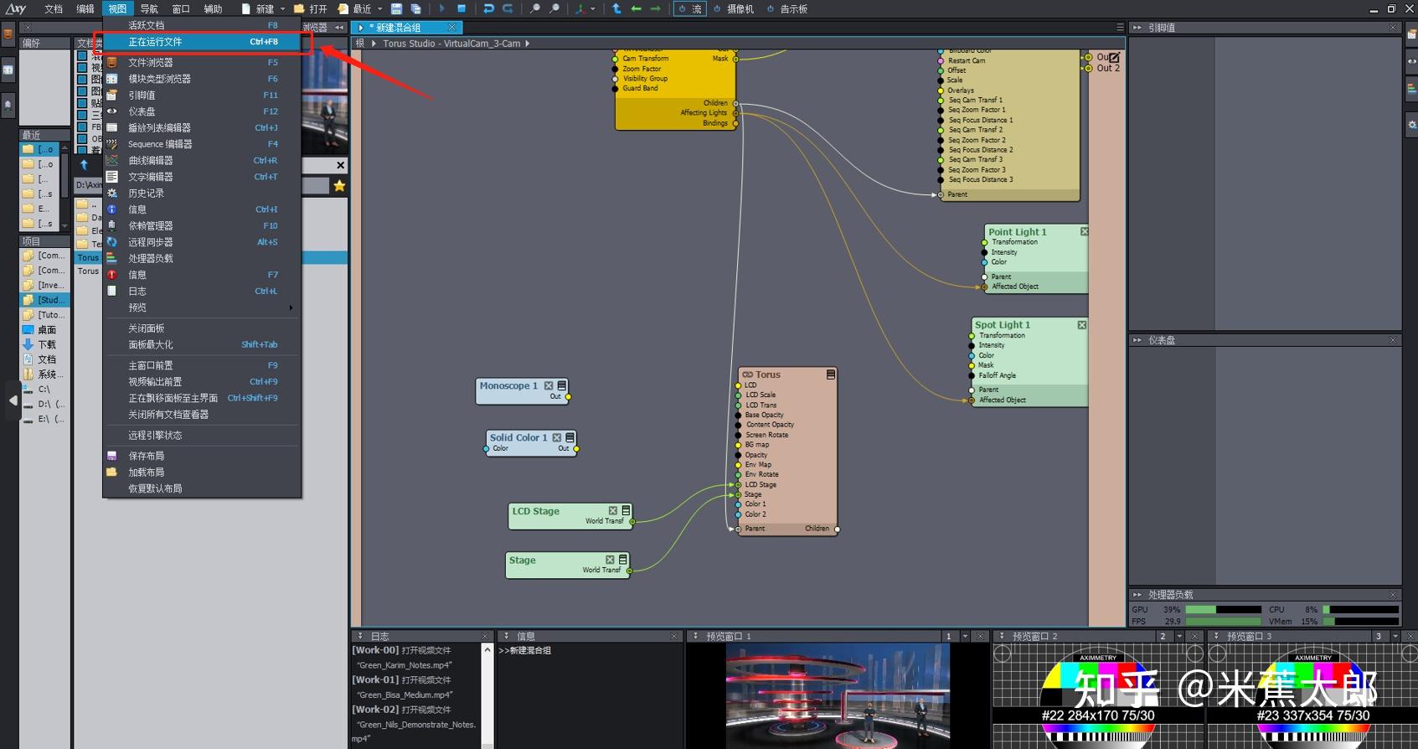The height and width of the screenshot is (749, 1418).
Task: Open the Torus node menu icon
Action: [x=831, y=374]
